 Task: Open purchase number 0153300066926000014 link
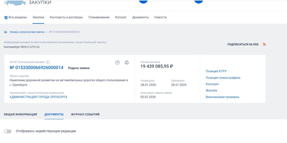(36, 68)
